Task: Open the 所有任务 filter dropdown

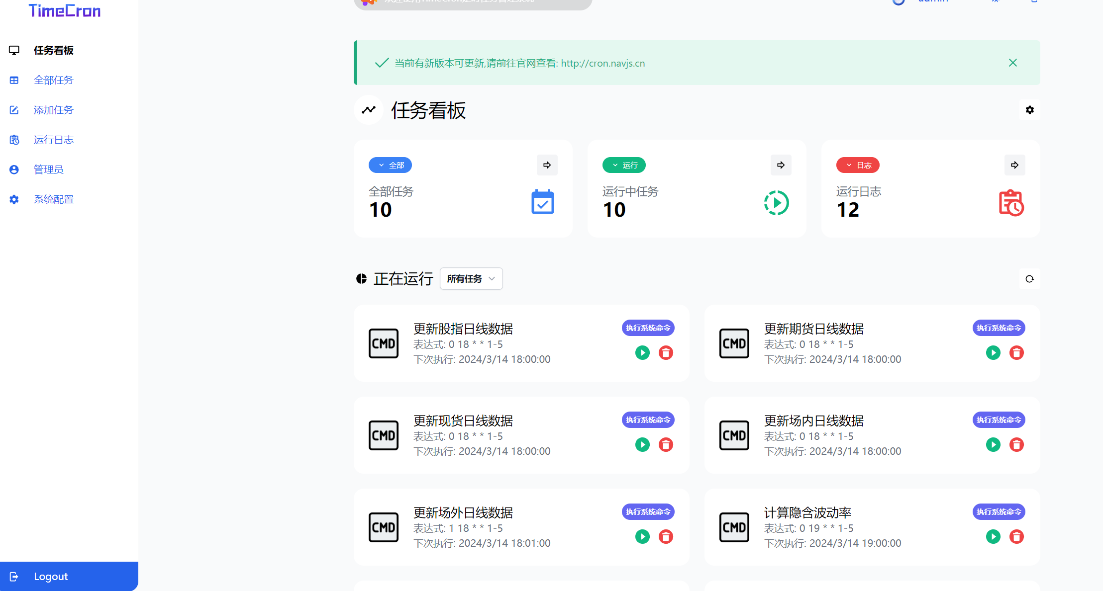Action: click(471, 278)
